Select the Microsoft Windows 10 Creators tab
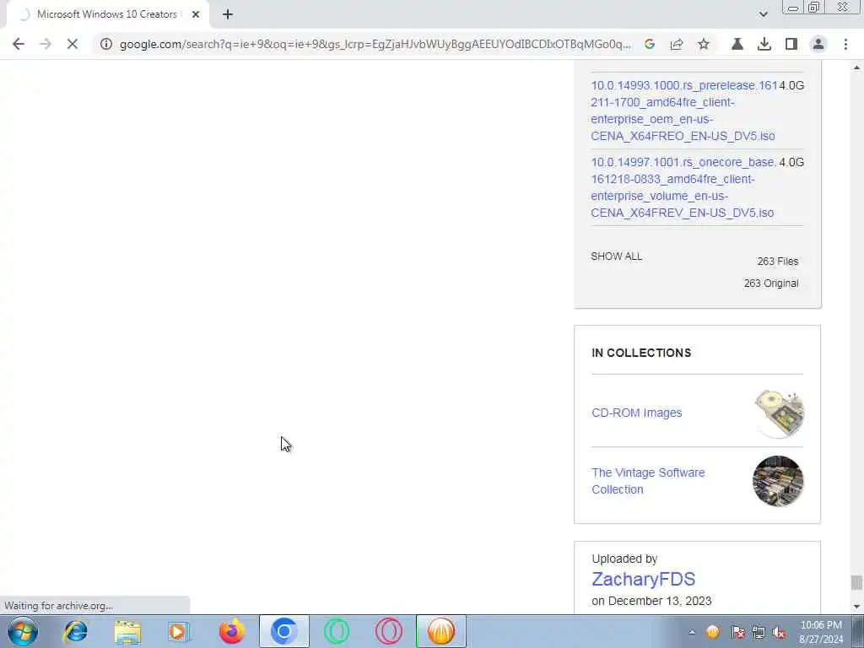This screenshot has height=648, width=864. pyautogui.click(x=107, y=15)
